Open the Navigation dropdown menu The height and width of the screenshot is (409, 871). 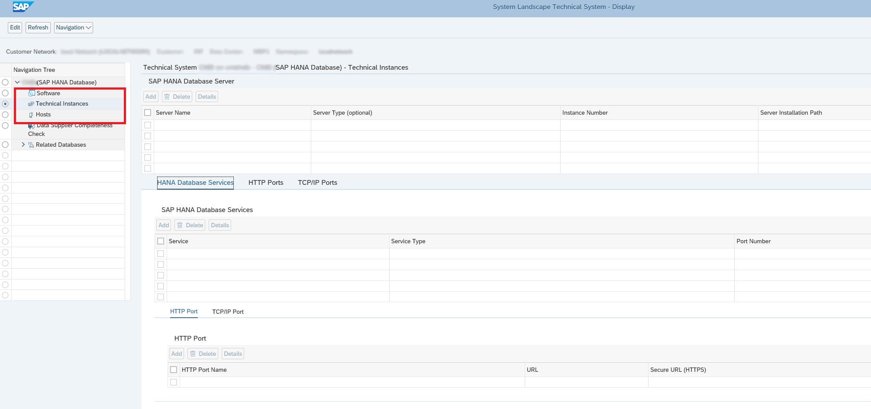pyautogui.click(x=74, y=28)
